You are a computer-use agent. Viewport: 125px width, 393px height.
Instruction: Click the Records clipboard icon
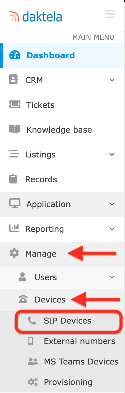13,179
